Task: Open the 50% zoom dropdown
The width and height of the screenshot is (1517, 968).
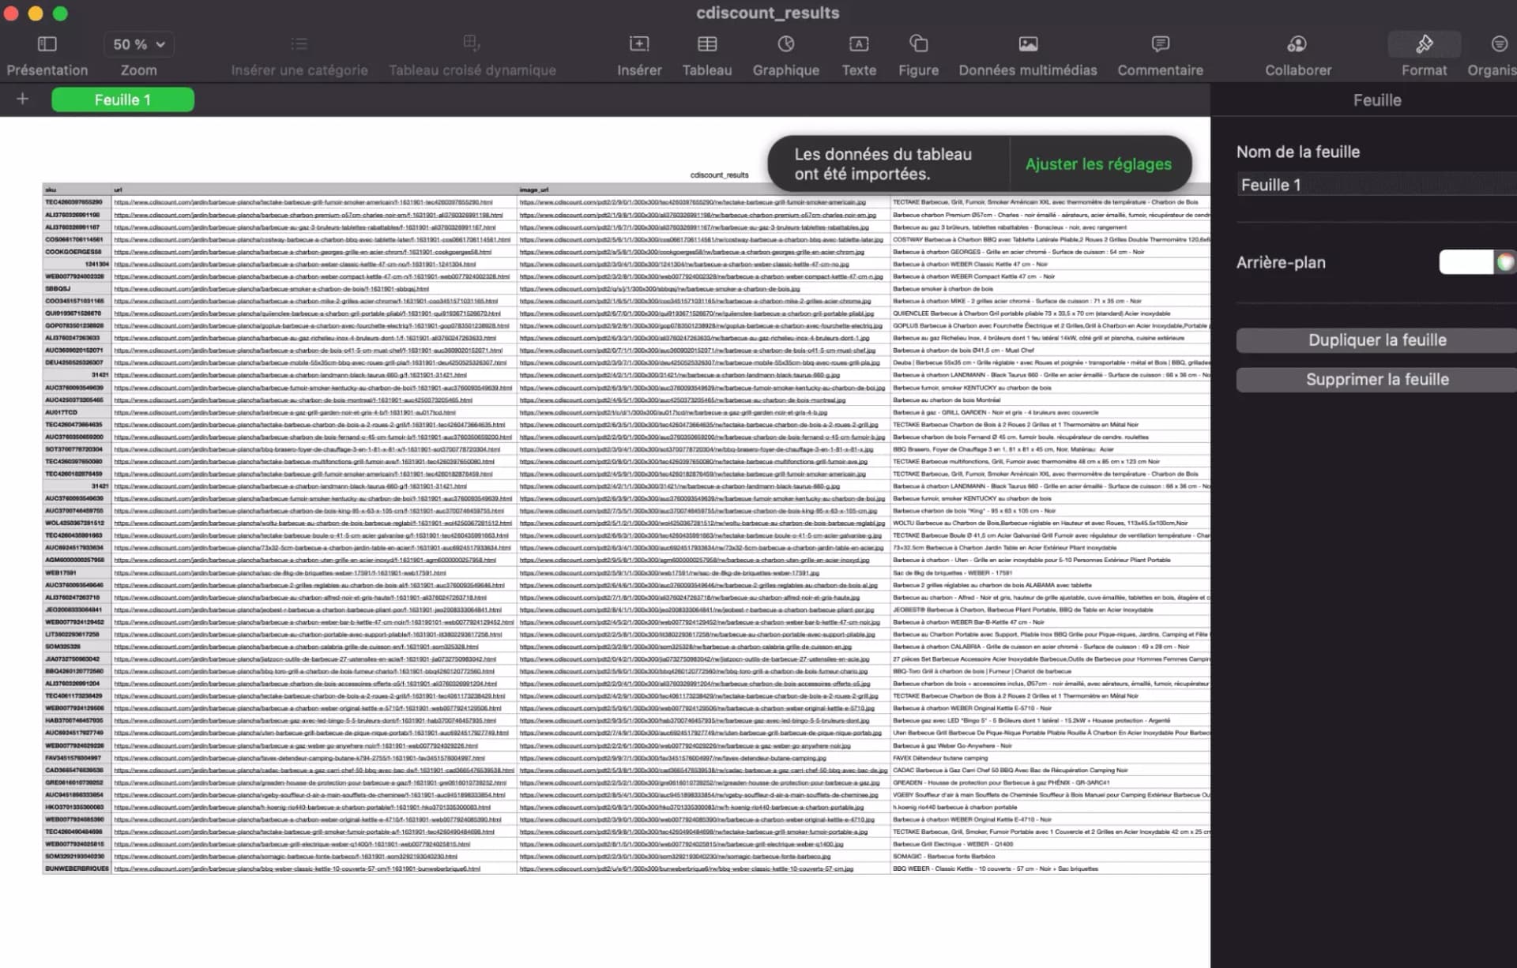Action: point(138,44)
